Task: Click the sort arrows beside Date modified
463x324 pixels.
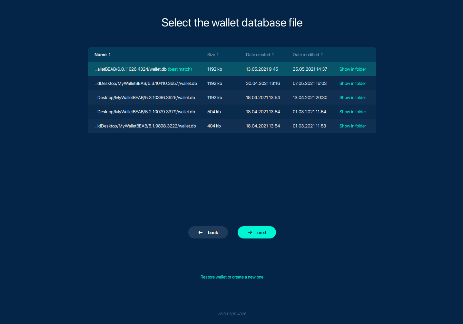Action: [322, 55]
